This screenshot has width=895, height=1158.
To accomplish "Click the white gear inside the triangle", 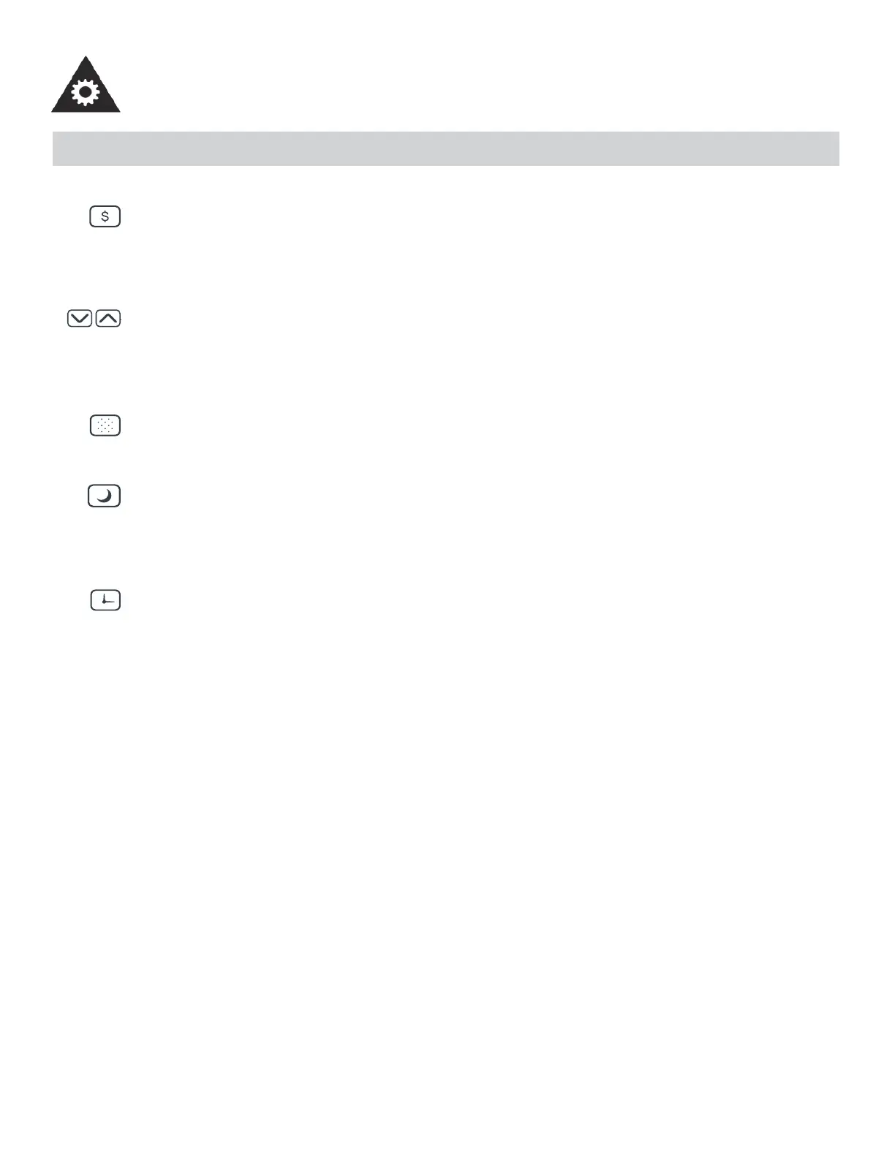I will tap(86, 93).
